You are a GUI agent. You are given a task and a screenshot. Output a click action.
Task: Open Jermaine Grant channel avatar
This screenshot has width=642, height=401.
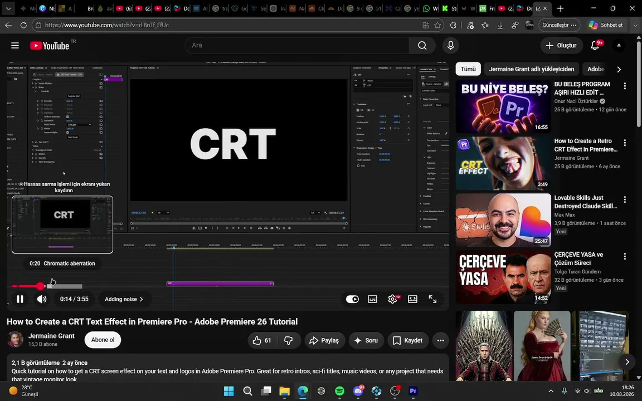[15, 340]
